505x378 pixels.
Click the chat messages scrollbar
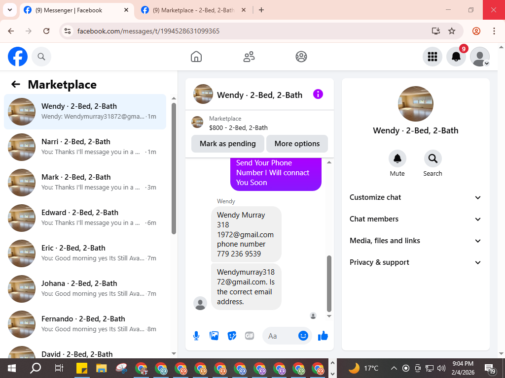329,283
